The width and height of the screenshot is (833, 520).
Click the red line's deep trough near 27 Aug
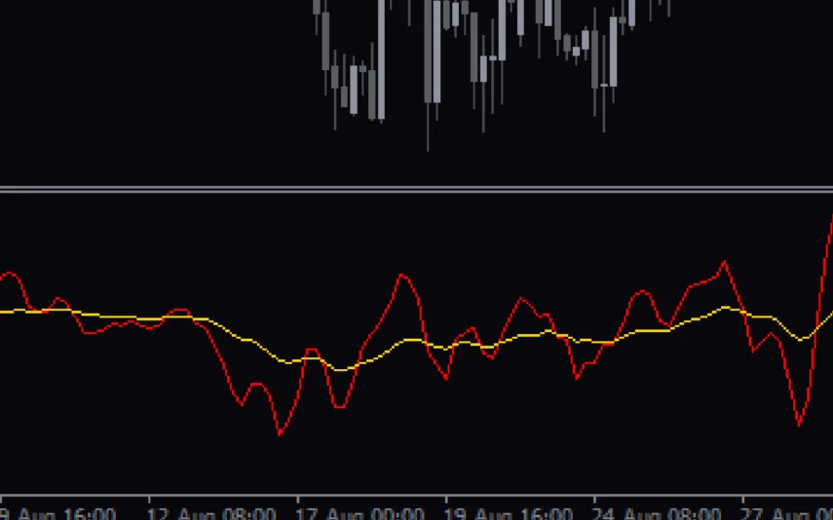pos(799,425)
